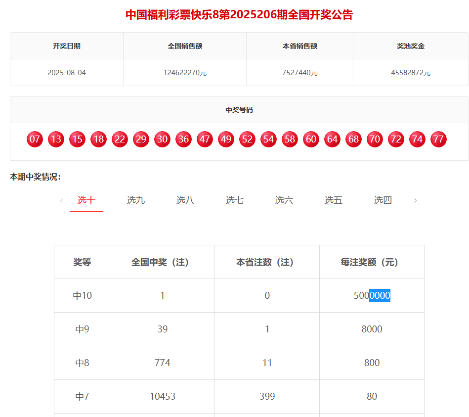Viewport: 469px width, 417px height.
Task: Click the 399 provincial count cell
Action: coord(267,396)
